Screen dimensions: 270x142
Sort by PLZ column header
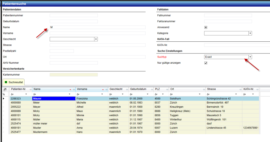click(x=159, y=89)
